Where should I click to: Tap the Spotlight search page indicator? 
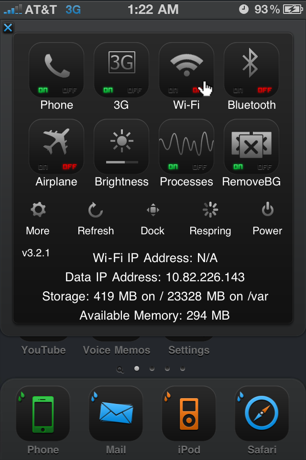pos(120,369)
